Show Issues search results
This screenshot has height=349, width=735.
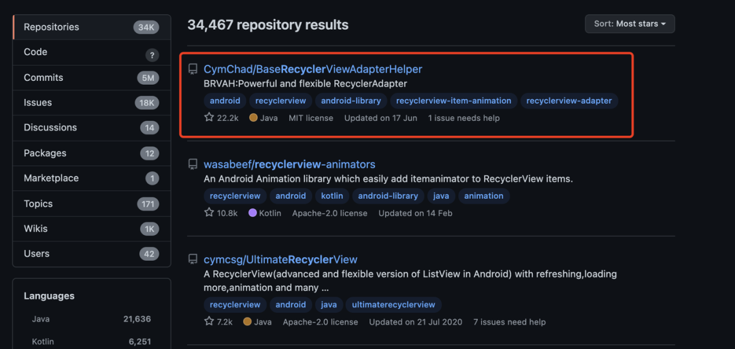point(38,103)
